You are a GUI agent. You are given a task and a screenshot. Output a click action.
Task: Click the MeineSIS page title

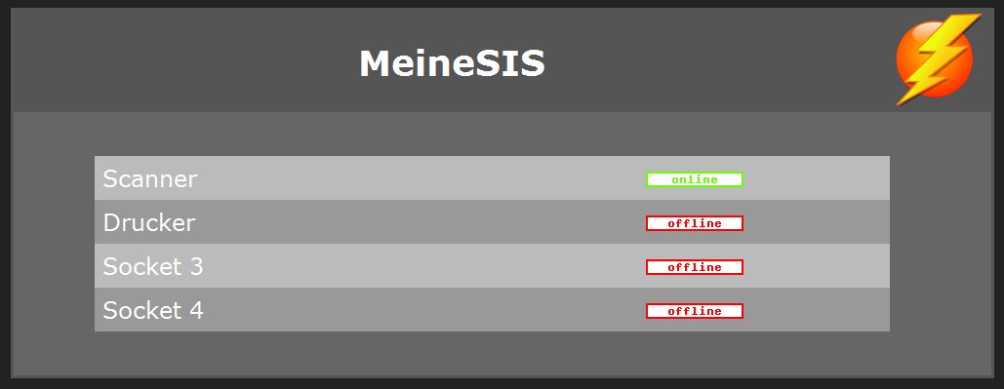(452, 64)
